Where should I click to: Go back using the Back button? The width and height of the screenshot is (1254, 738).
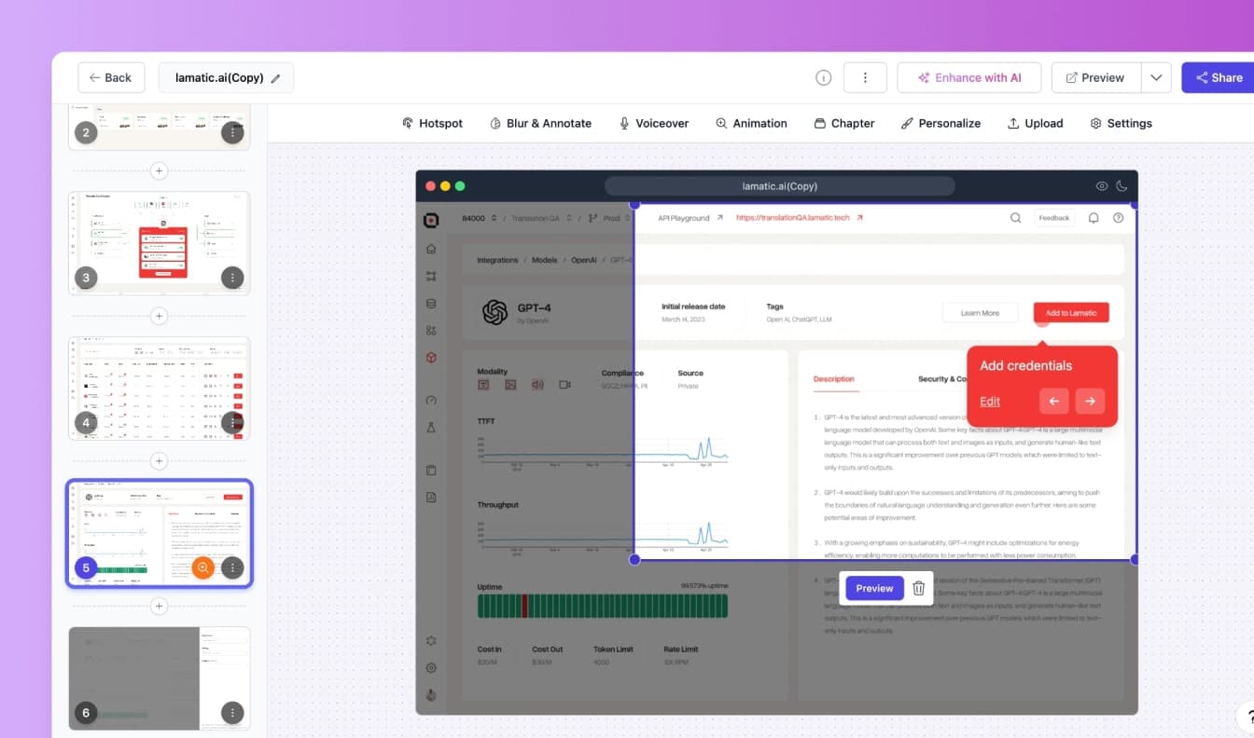click(x=111, y=78)
